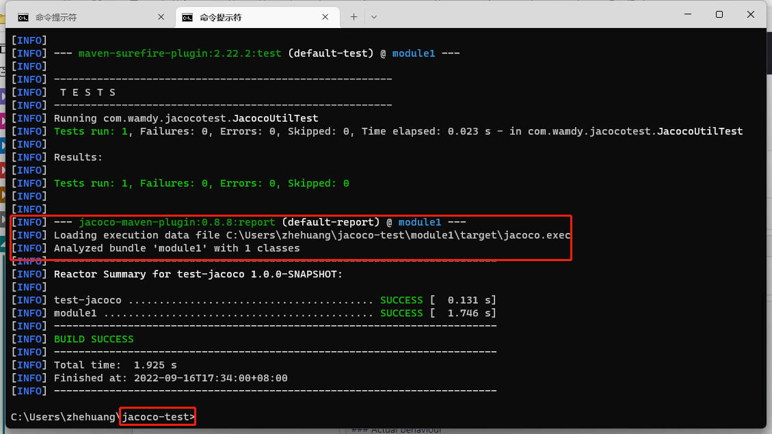
Task: Minimize the Windows Terminal window
Action: [x=688, y=14]
